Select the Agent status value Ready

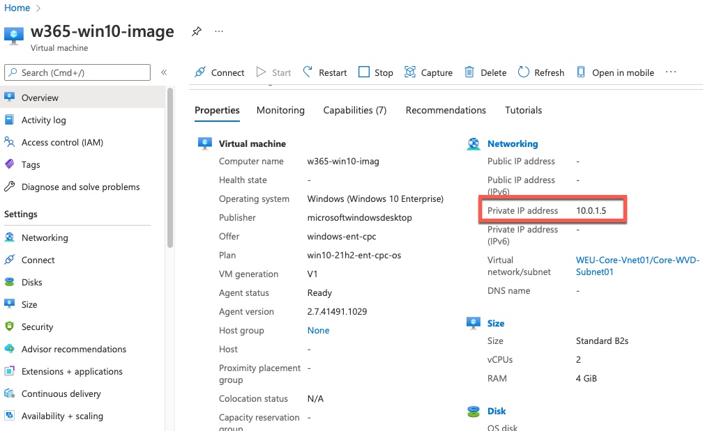(319, 292)
